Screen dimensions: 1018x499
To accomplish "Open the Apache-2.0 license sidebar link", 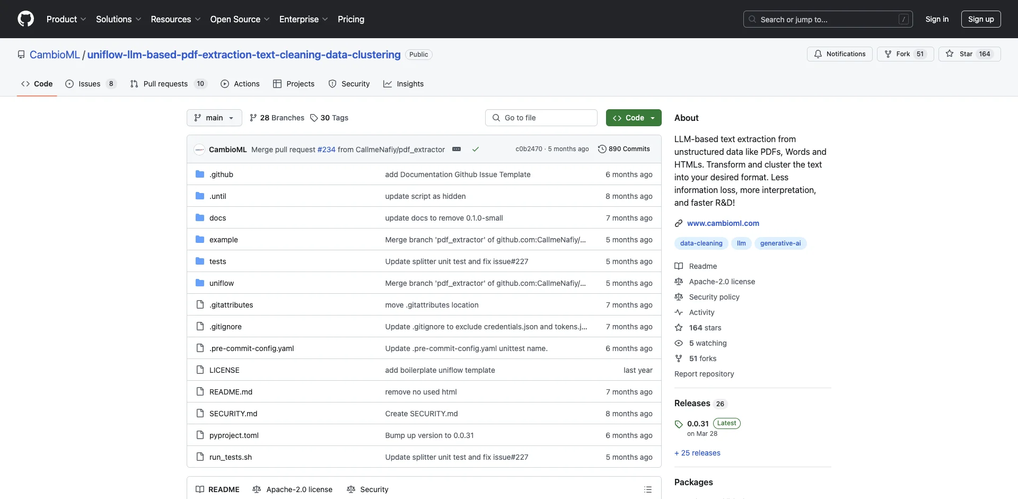I will click(x=715, y=282).
